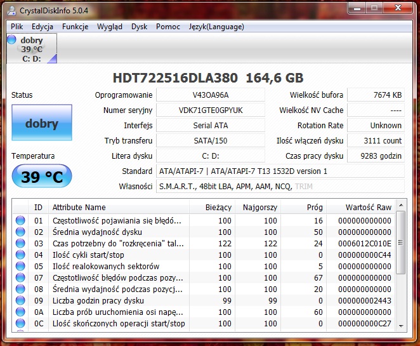Open the Język(Language) menu
The height and width of the screenshot is (346, 420).
click(x=216, y=27)
